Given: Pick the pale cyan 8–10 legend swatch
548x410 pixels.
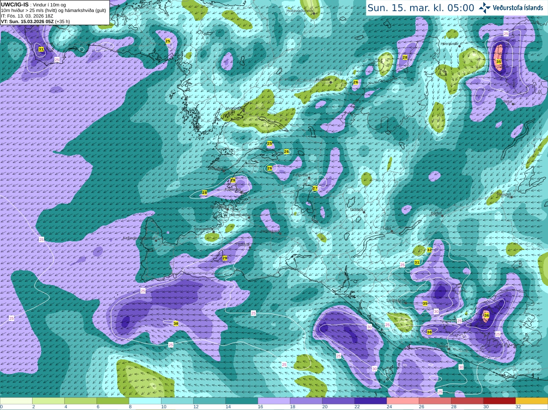Looking at the screenshot, I should (145, 401).
